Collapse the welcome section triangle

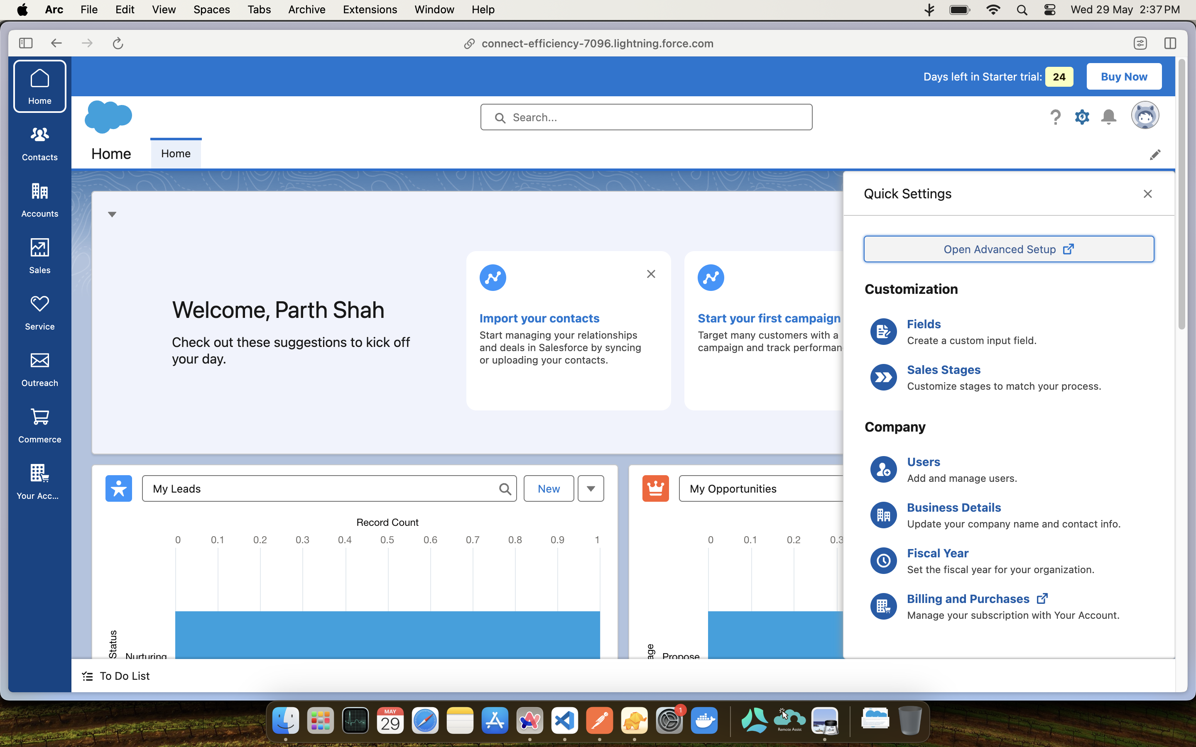coord(112,215)
